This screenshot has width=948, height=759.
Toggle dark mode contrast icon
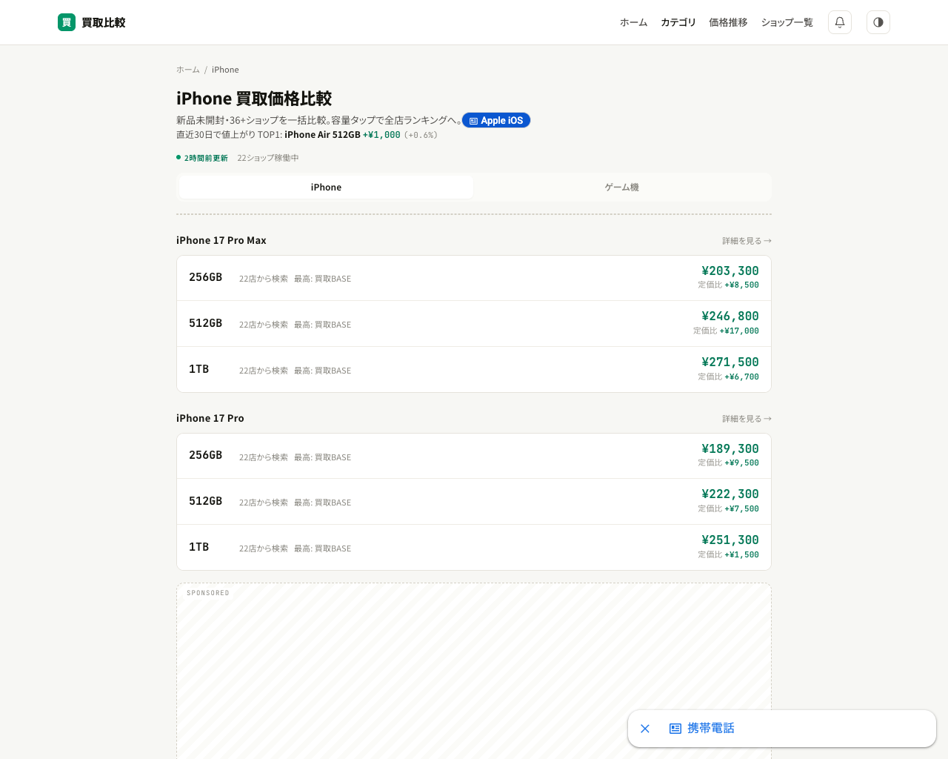pyautogui.click(x=878, y=22)
